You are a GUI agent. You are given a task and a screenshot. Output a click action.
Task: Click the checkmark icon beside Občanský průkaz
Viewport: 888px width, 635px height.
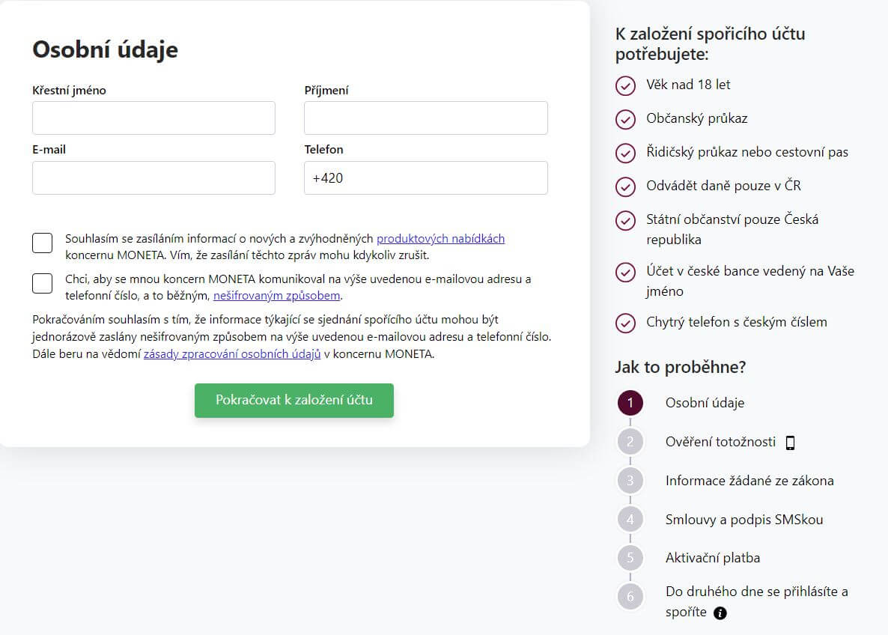[625, 119]
